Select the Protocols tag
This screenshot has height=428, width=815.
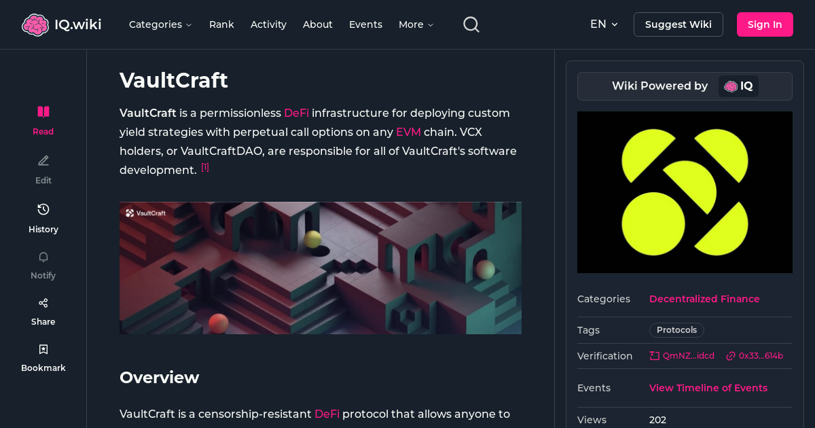(x=676, y=329)
